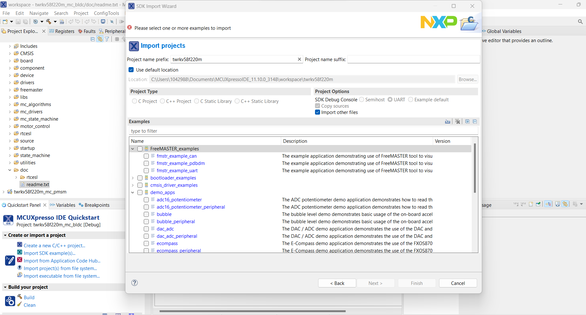Expand All examples using the plus icon
The image size is (586, 315).
click(468, 121)
